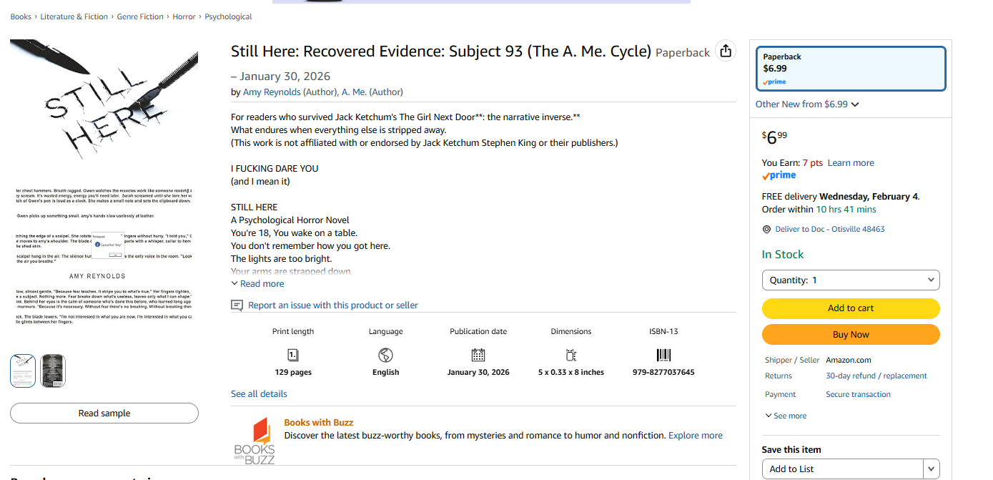Expand See more seller details
The image size is (993, 480).
[786, 416]
